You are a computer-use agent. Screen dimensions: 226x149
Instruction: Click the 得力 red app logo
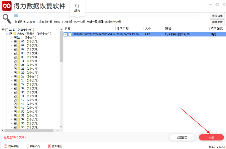7,5
